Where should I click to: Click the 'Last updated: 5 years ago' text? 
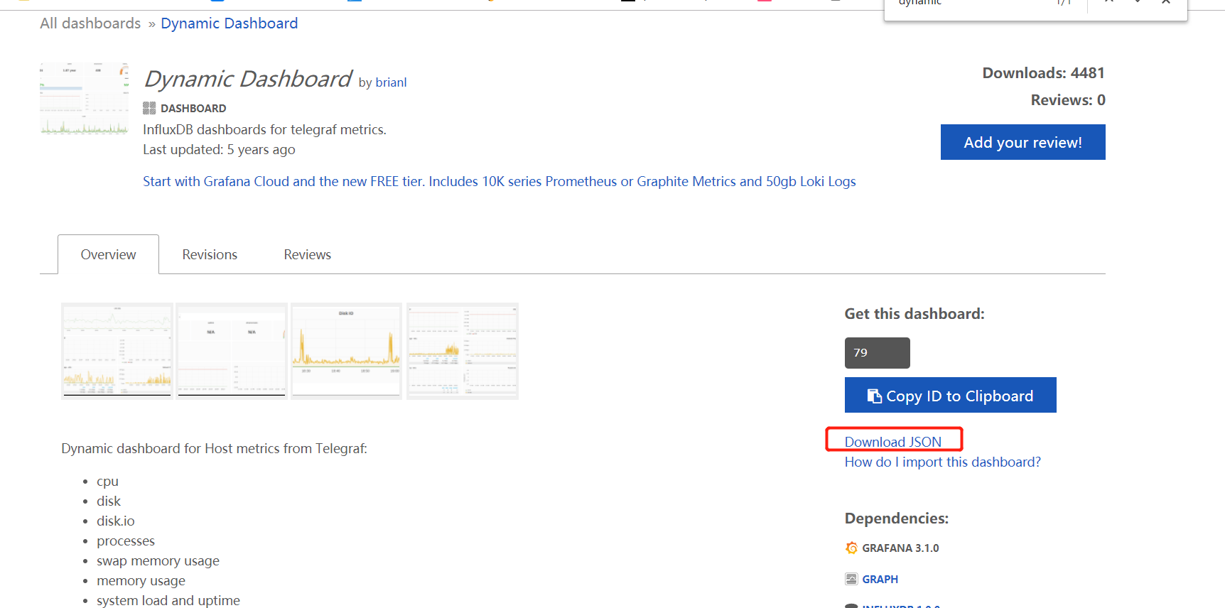pyautogui.click(x=219, y=150)
